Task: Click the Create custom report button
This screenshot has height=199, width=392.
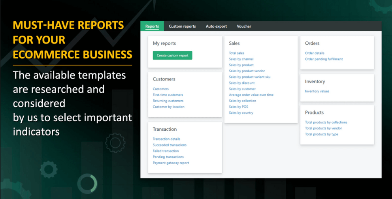Action: [x=173, y=55]
